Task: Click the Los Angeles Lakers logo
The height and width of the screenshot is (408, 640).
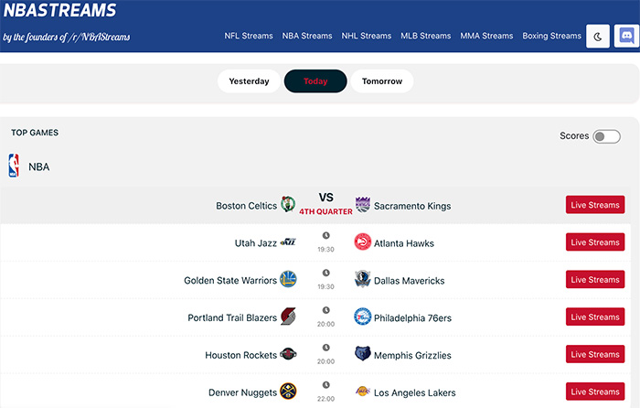Action: click(x=363, y=392)
